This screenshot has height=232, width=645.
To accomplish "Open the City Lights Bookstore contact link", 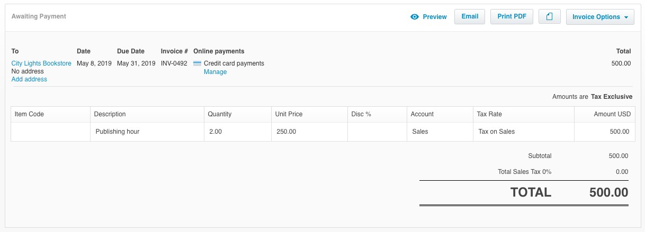I will [x=41, y=63].
